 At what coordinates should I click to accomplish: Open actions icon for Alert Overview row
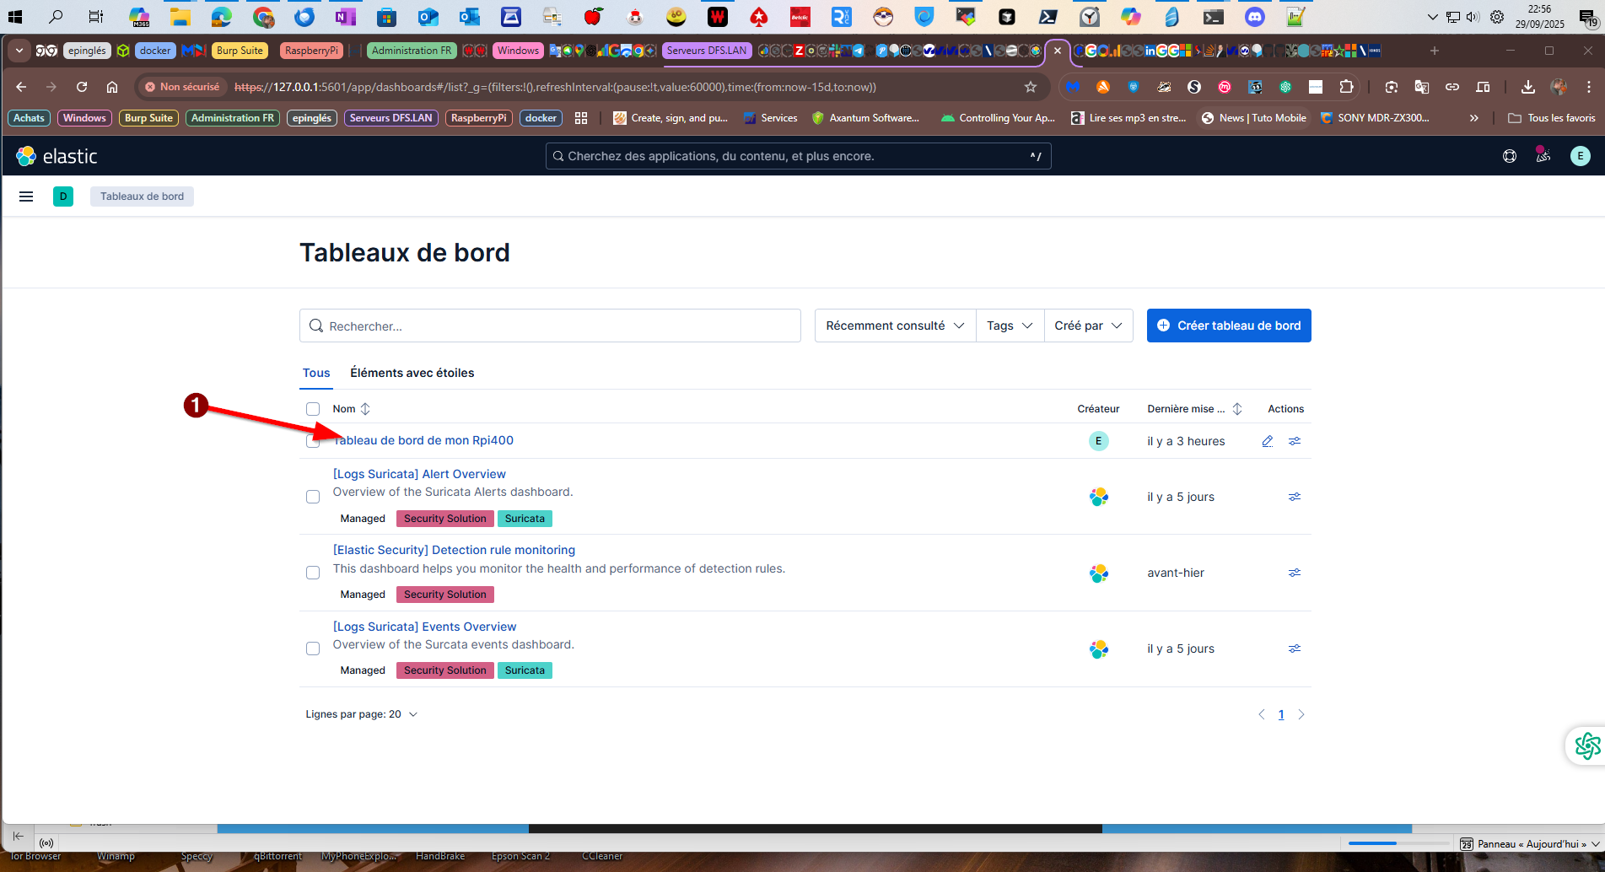1294,497
